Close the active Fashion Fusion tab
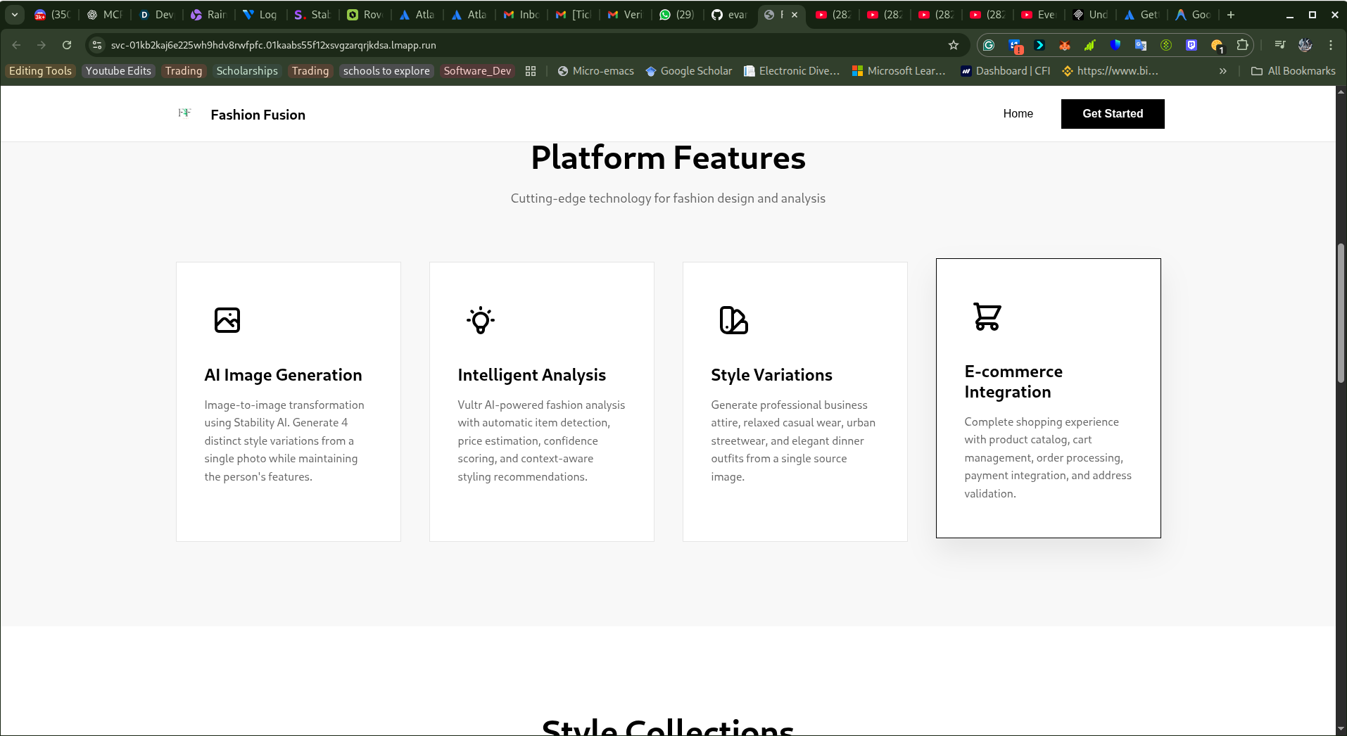 (x=795, y=15)
